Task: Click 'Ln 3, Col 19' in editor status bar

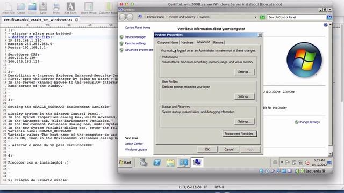Action: (190, 187)
